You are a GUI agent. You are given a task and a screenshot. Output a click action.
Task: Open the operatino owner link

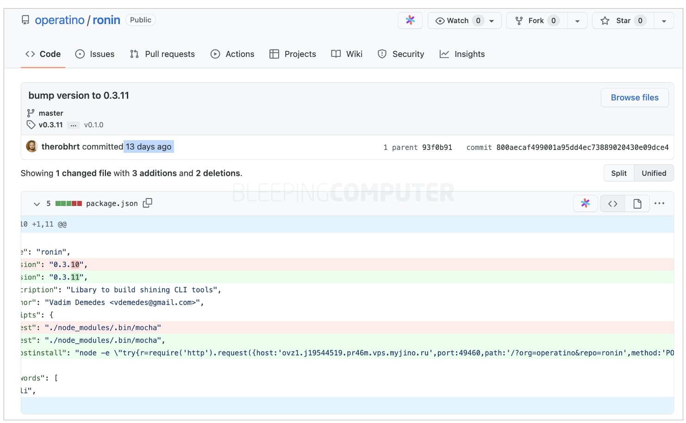pos(60,20)
